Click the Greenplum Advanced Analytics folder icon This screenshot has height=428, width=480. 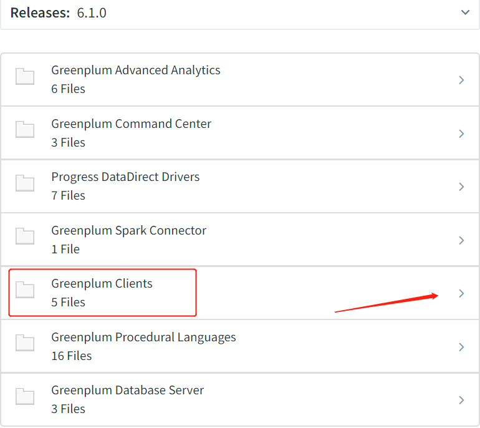pos(25,77)
